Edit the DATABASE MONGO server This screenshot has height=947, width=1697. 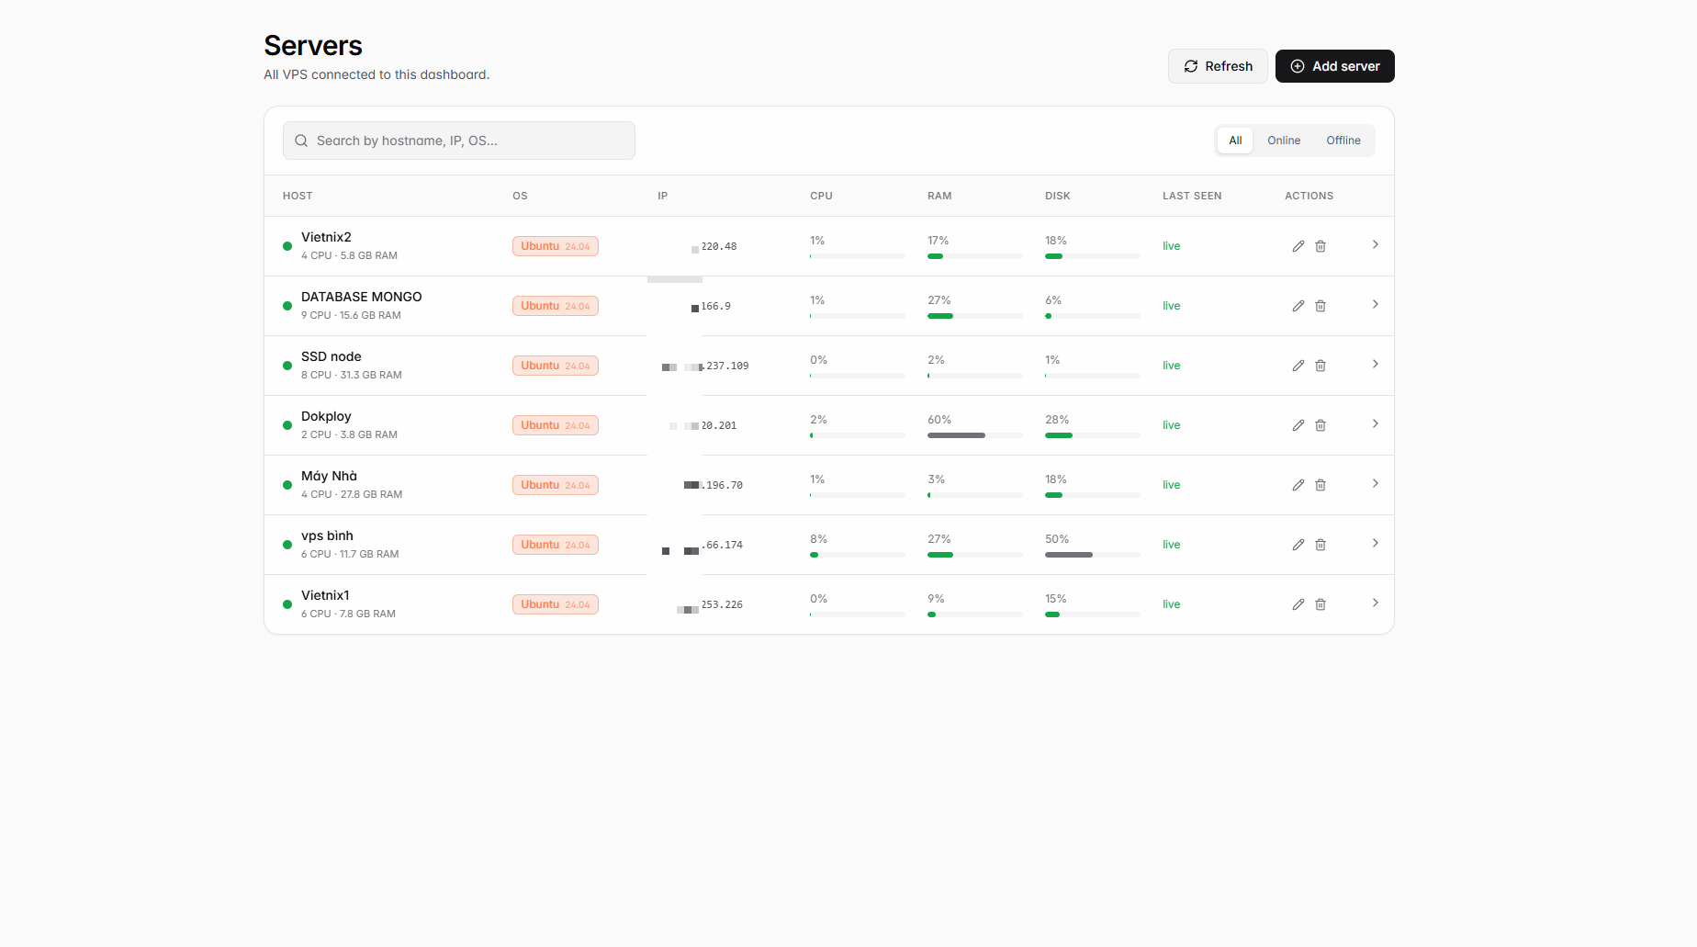click(1298, 306)
